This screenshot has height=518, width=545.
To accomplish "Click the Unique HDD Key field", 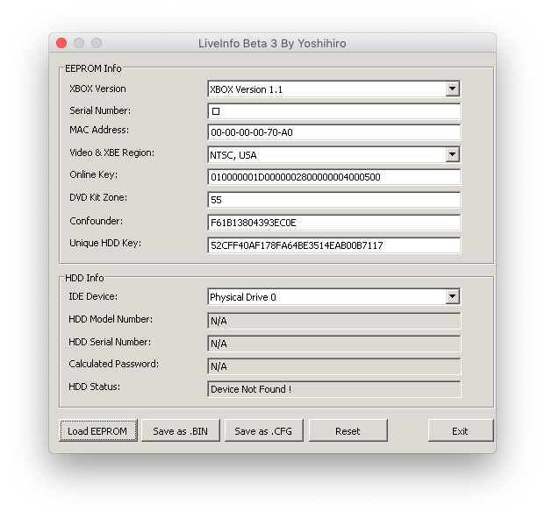I will [334, 245].
